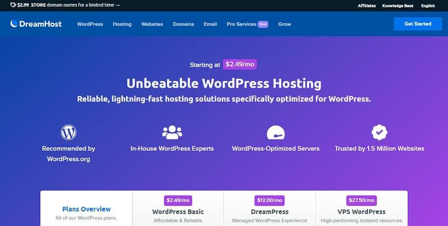The image size is (448, 226).
Task: Click 'All of our WordPress plans.' text
Action: point(86,218)
